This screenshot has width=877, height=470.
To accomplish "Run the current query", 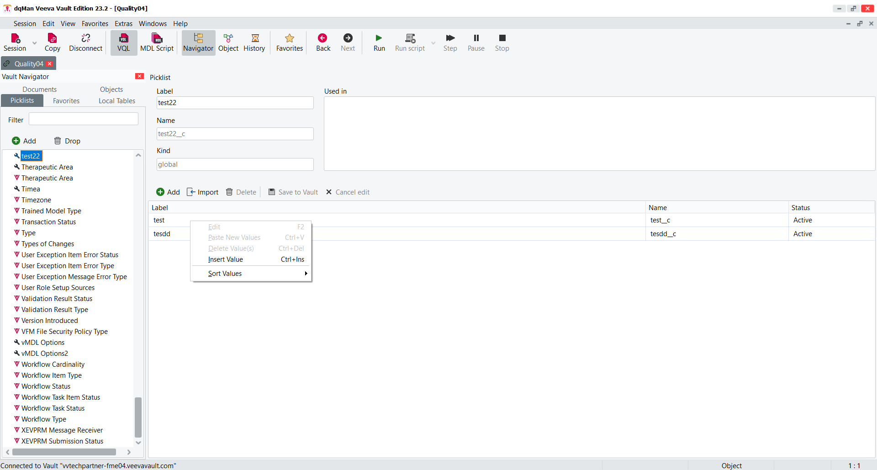I will point(379,42).
